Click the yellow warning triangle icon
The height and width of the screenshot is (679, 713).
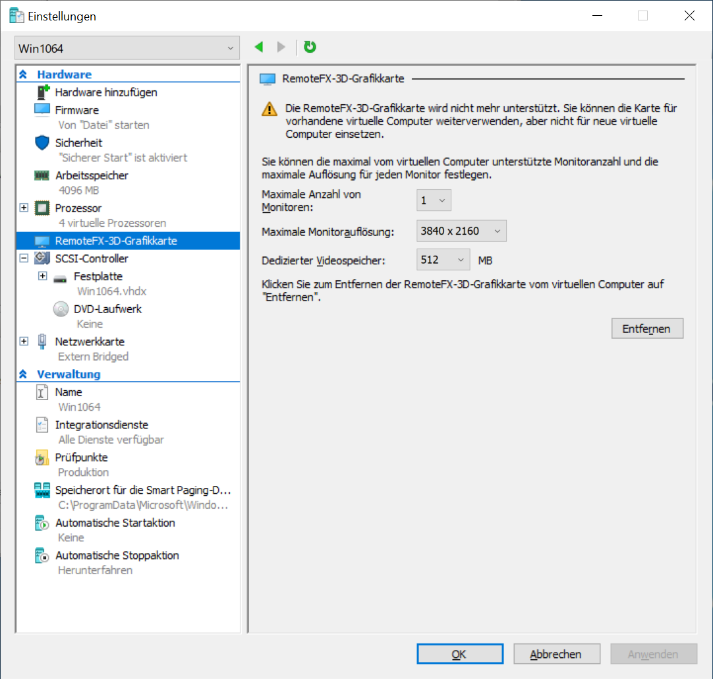point(270,109)
